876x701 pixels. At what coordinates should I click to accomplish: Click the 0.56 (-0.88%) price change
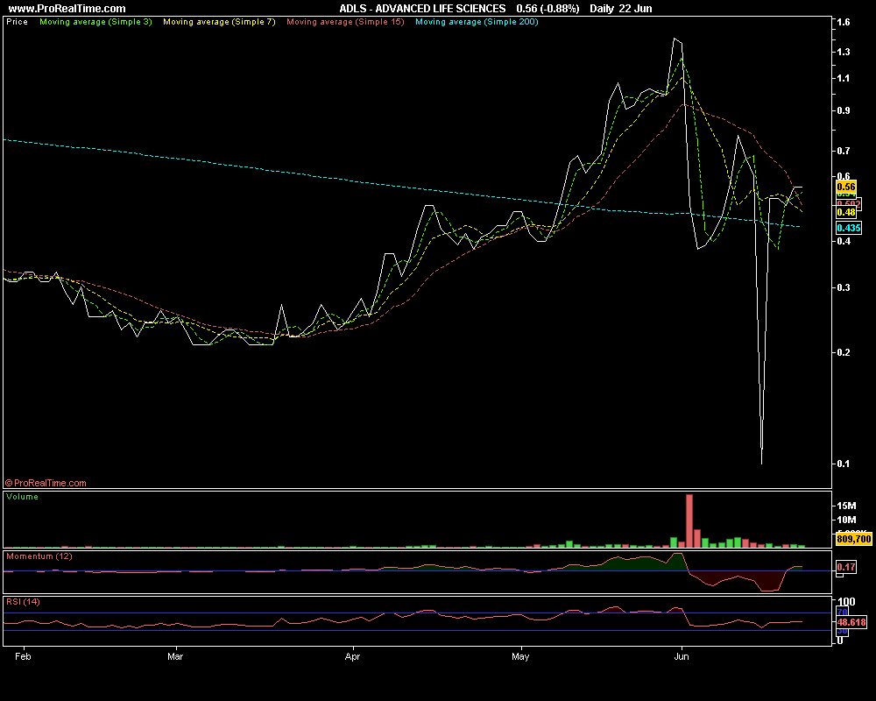547,9
